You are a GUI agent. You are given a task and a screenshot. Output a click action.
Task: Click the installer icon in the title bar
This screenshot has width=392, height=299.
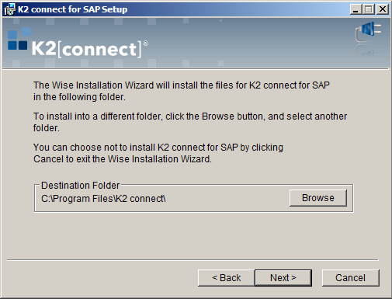pos(9,9)
